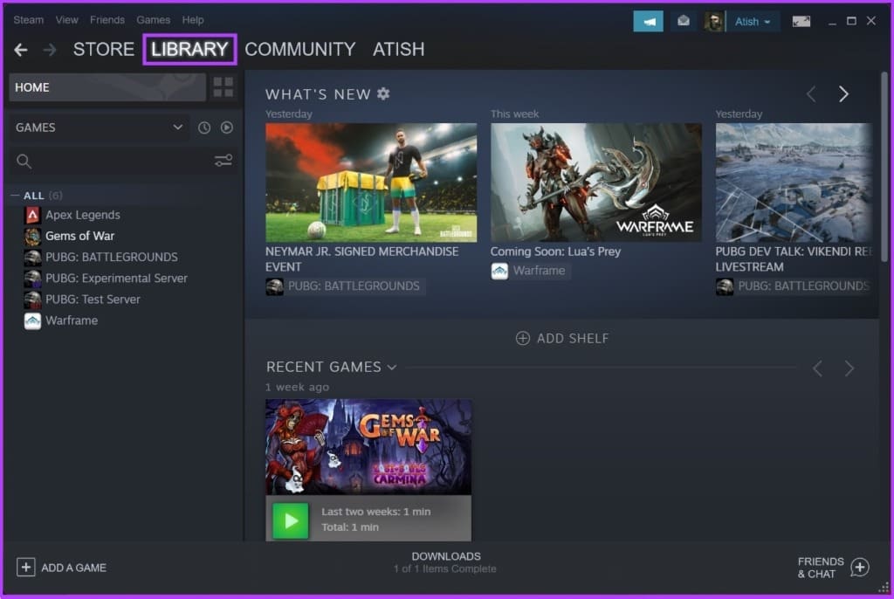Click Warframe icon in game list

(x=32, y=320)
